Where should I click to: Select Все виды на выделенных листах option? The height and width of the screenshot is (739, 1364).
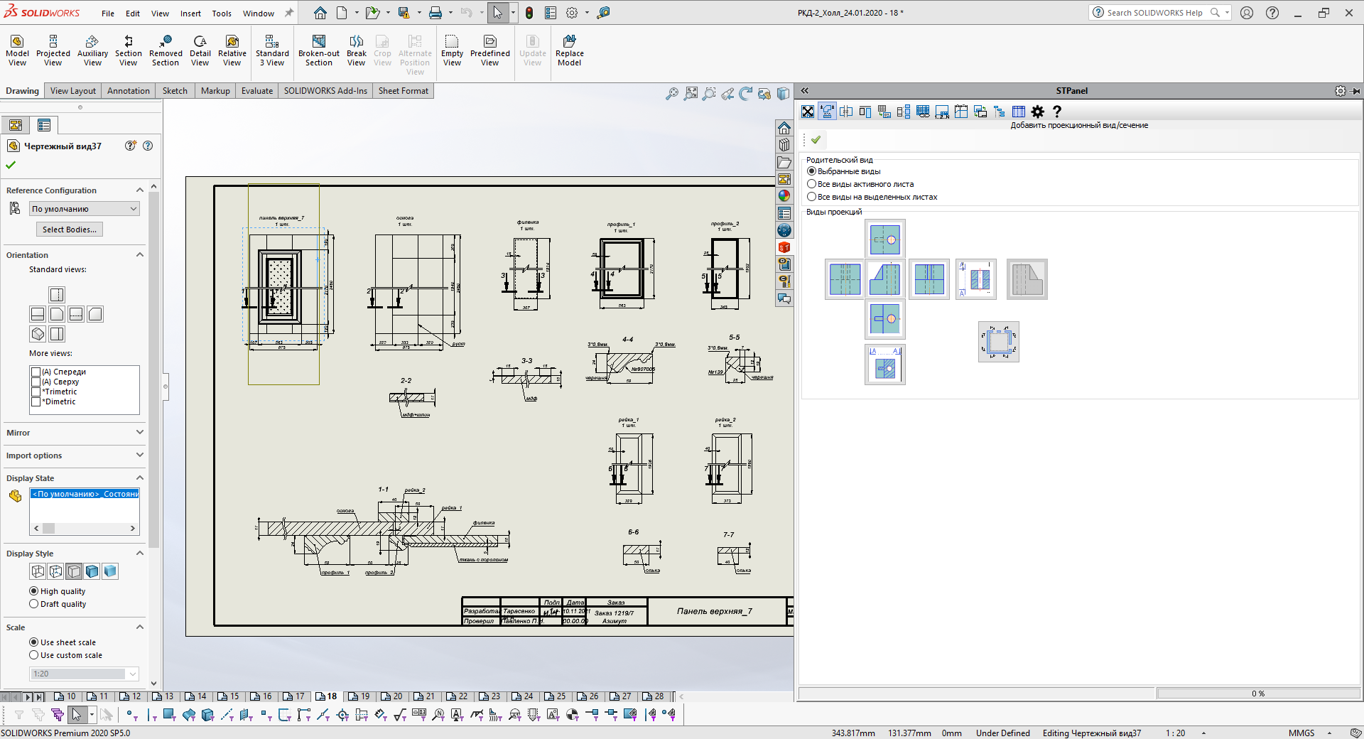coord(872,197)
